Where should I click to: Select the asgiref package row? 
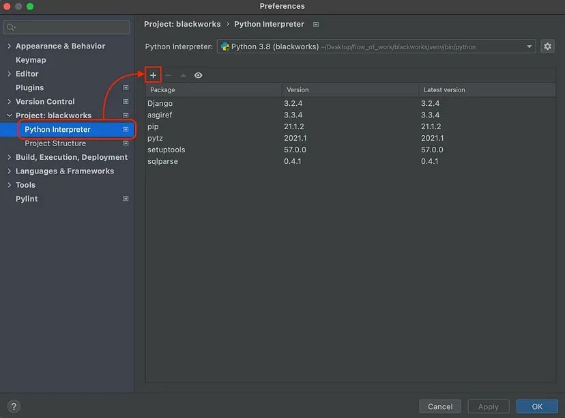[351, 115]
